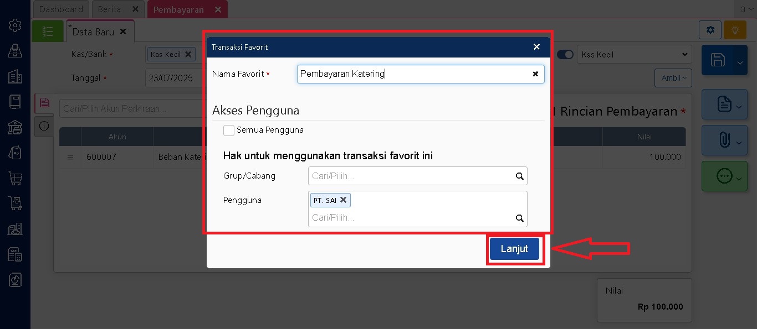Close the Transaksi Favorit dialog
The width and height of the screenshot is (757, 329).
coord(536,47)
